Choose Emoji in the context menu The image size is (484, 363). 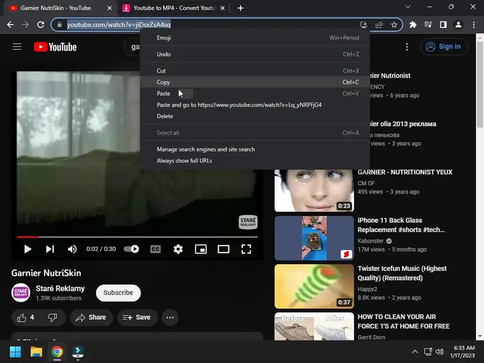click(x=255, y=38)
